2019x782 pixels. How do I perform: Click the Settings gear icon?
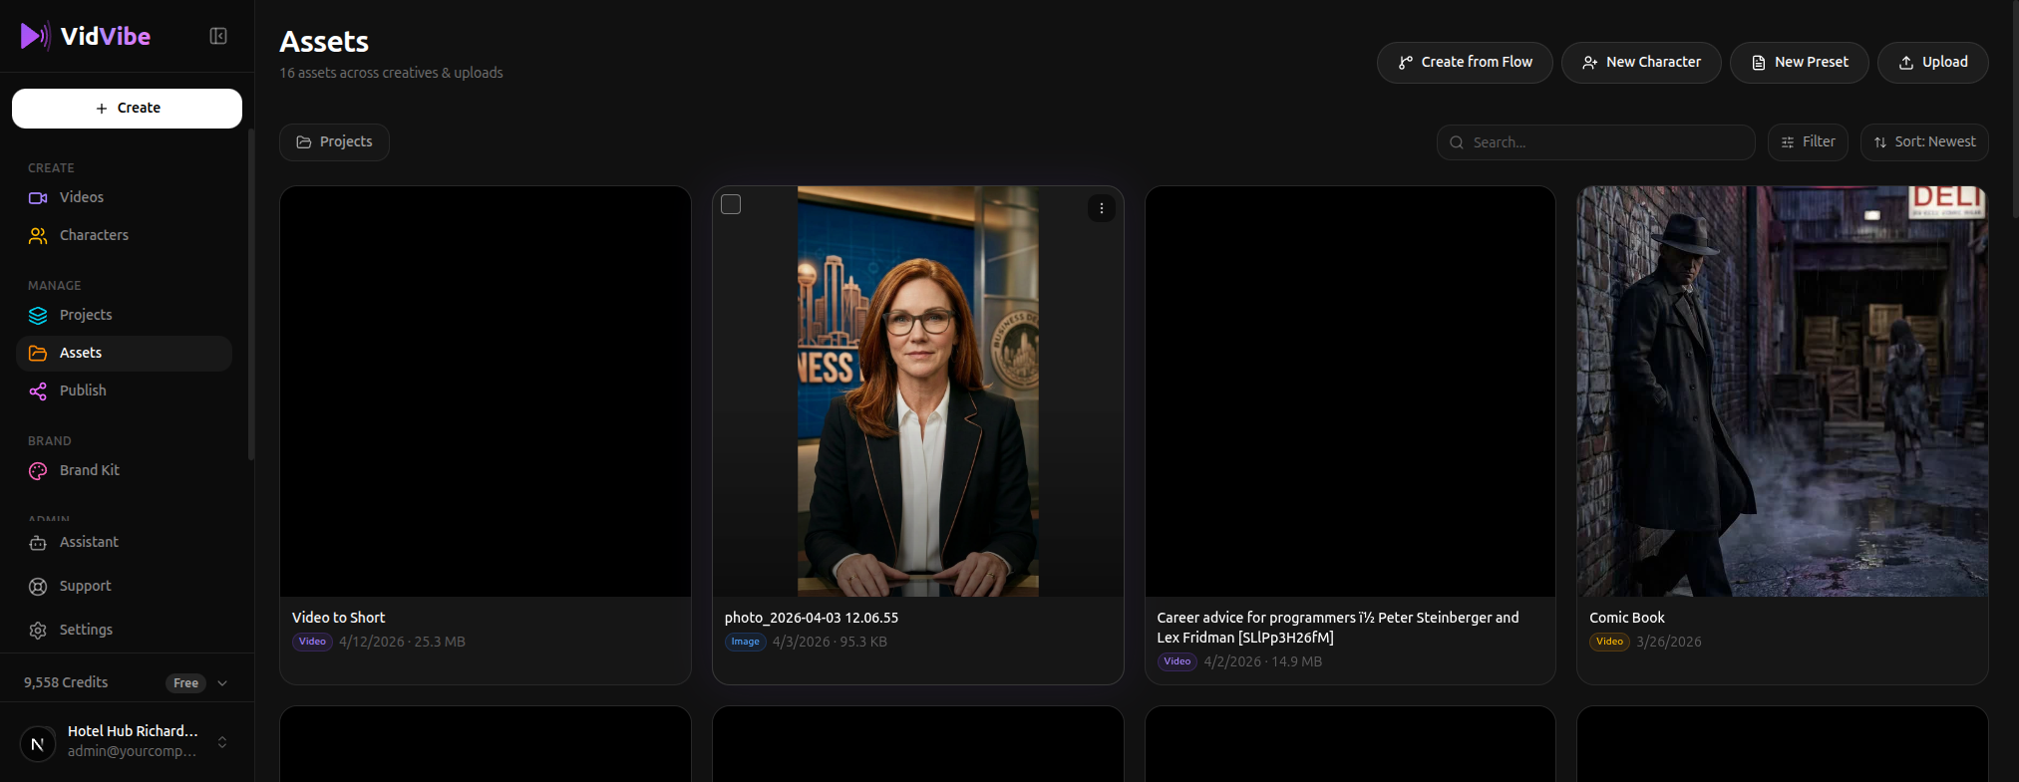pyautogui.click(x=38, y=631)
